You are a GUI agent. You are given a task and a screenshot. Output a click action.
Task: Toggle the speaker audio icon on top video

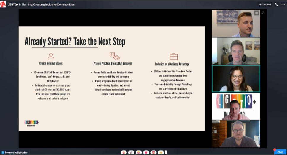tap(256, 13)
